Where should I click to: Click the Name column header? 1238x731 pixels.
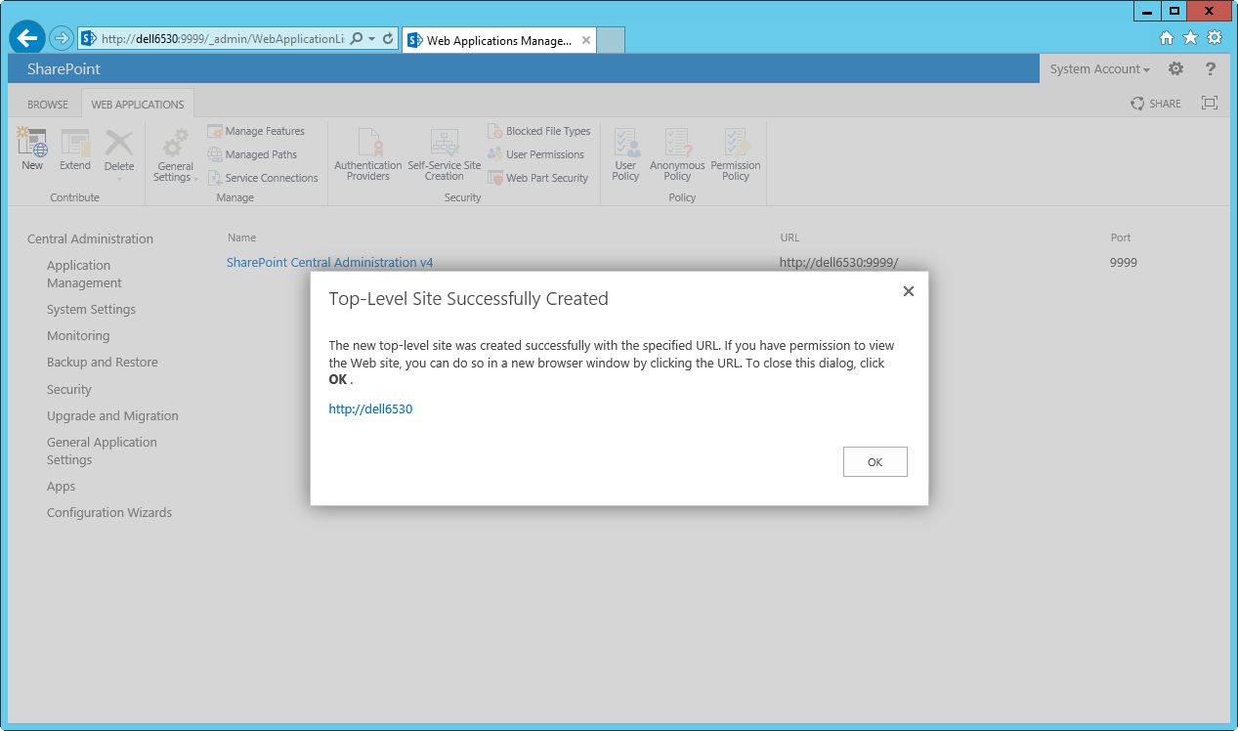tap(241, 237)
